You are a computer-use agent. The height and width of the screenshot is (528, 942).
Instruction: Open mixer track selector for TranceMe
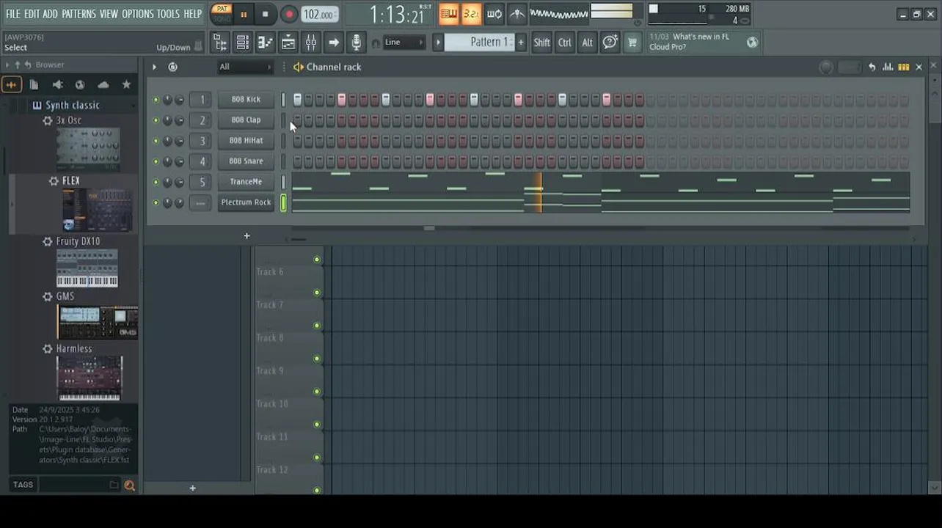202,181
